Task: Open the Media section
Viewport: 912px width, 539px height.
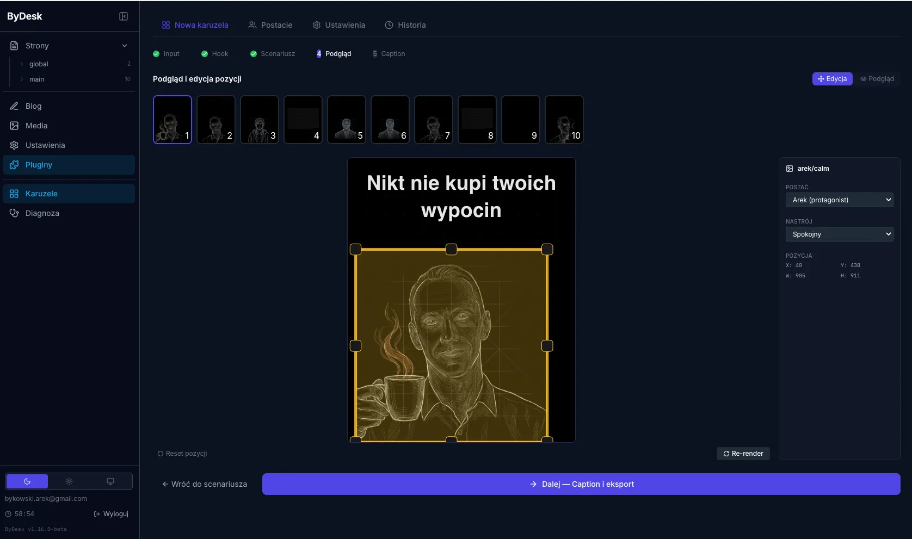Action: 36,126
